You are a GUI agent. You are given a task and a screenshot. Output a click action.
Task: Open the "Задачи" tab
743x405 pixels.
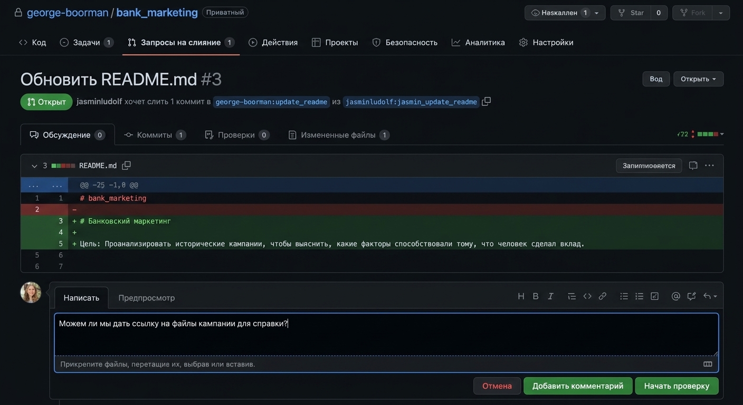87,42
